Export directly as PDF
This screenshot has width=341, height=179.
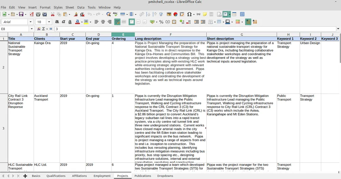[32, 14]
